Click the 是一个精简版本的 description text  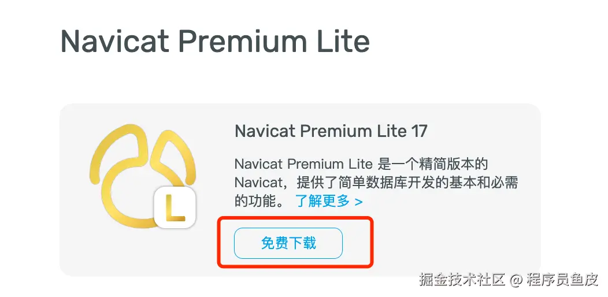(x=432, y=164)
